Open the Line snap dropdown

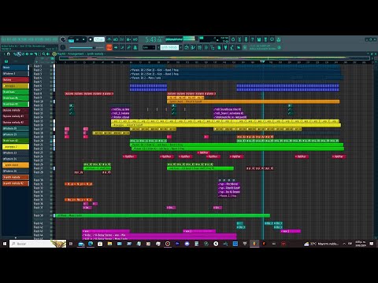149,47
